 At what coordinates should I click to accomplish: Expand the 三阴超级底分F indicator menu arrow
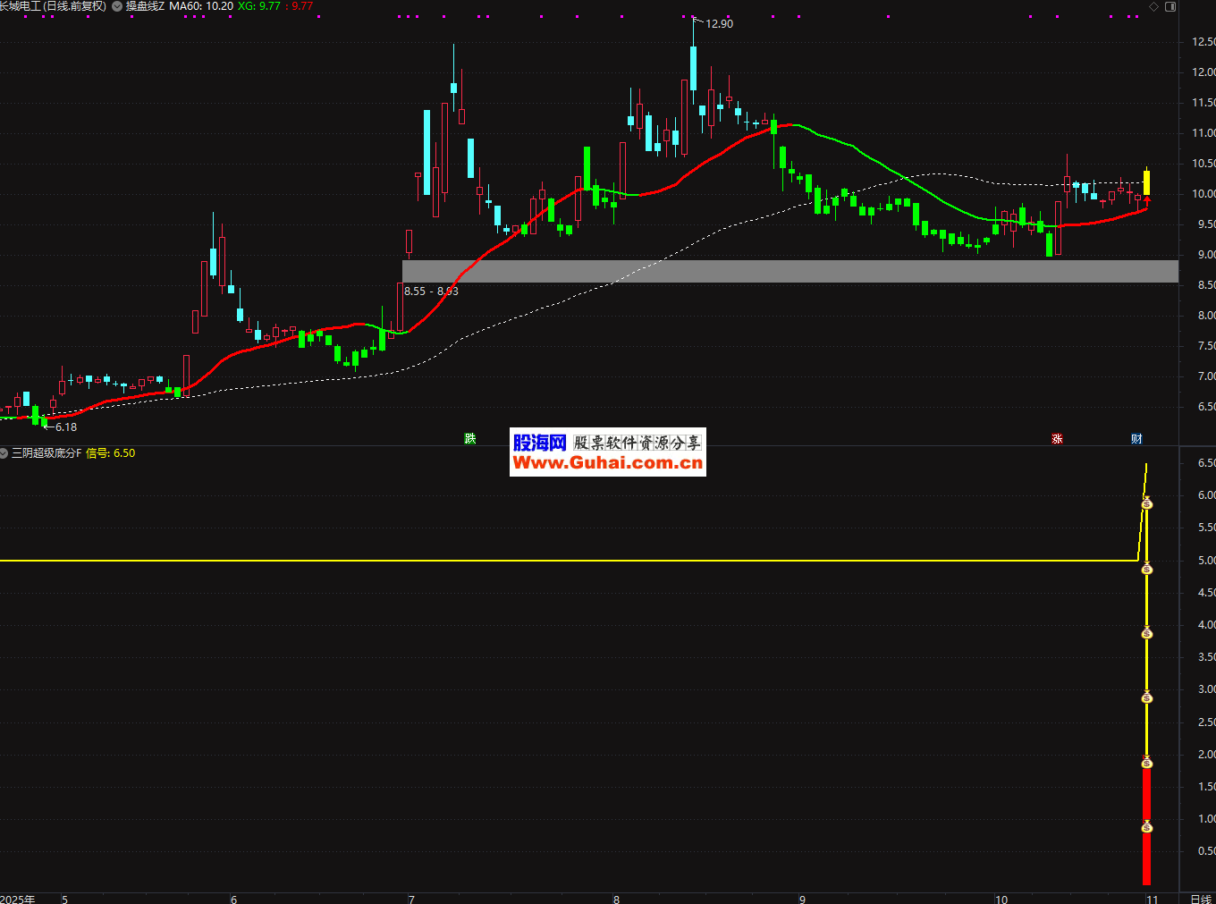click(x=4, y=453)
